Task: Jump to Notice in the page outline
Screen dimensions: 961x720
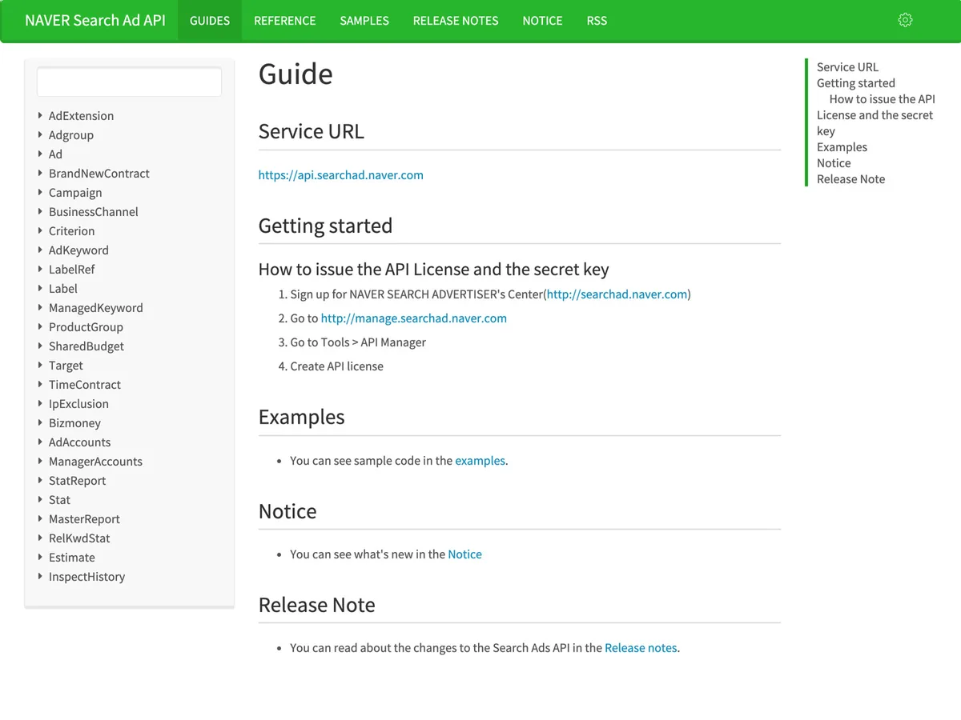Action: click(x=834, y=163)
